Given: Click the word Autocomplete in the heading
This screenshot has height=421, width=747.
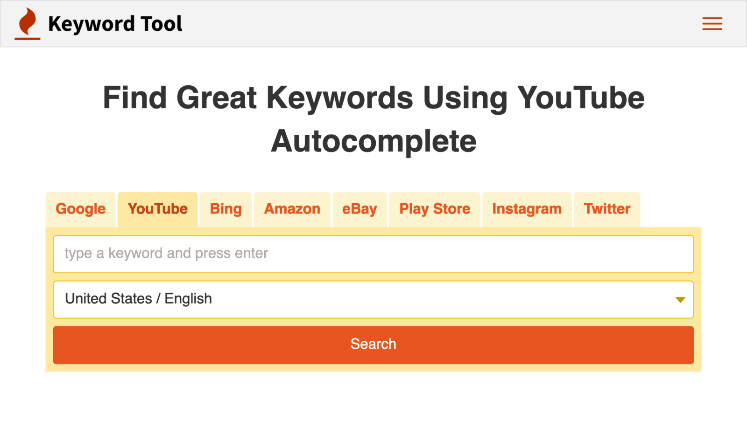Looking at the screenshot, I should pos(373,141).
